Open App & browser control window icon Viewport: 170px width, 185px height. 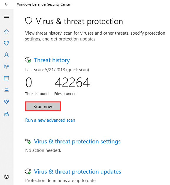(x=6, y=78)
